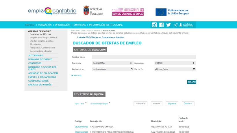Image resolution: width=237 pixels, height=133 pixels.
Task: Click the Facebook icon in top bar
Action: click(x=161, y=25)
